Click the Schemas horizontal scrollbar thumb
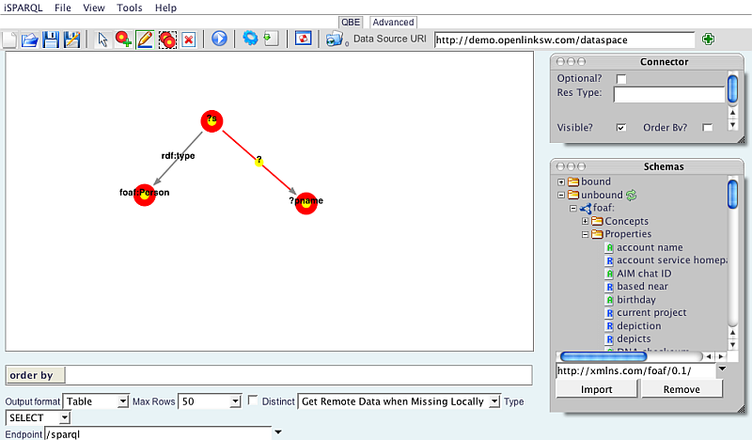The image size is (752, 440). 603,356
